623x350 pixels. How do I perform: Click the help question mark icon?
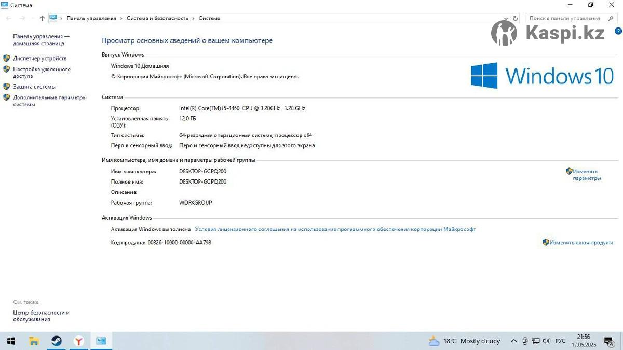pos(618,31)
